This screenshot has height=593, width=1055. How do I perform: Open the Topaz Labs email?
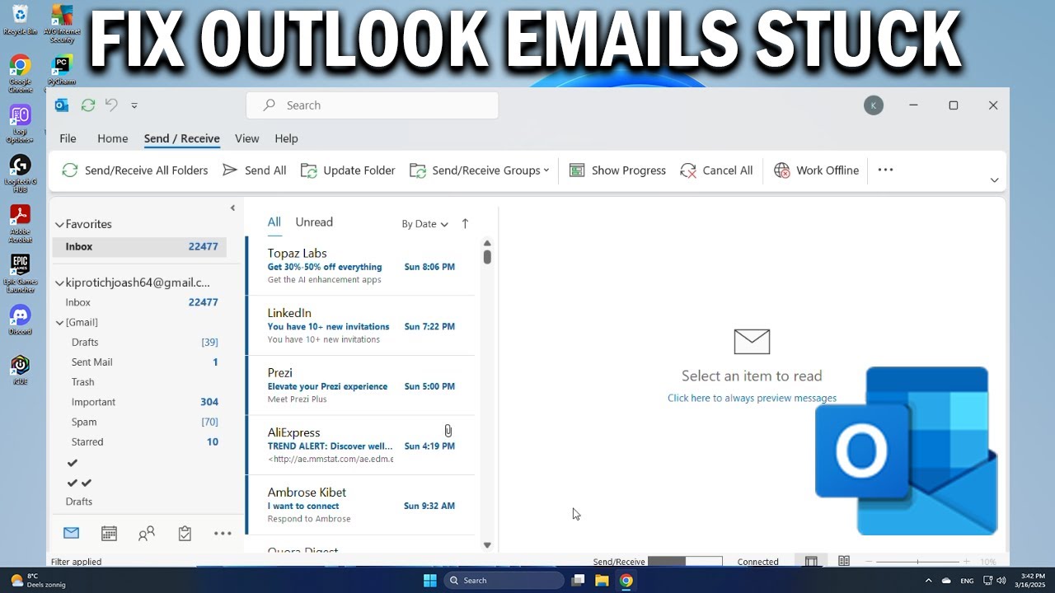tap(361, 266)
